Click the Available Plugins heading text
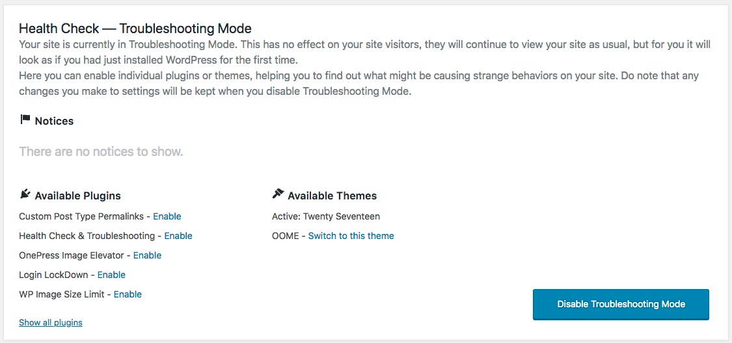 point(77,196)
